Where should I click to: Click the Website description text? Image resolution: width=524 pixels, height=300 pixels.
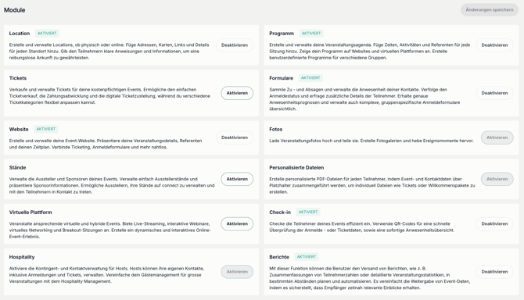click(x=106, y=144)
